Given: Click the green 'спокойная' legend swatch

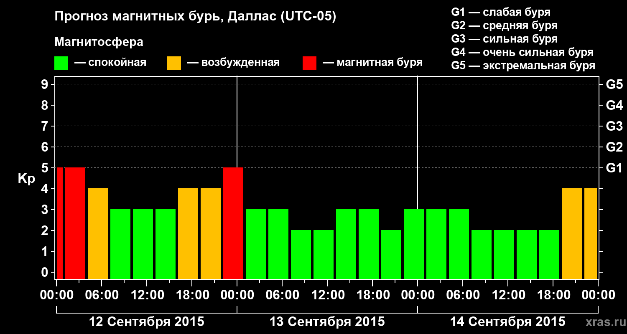Looking at the screenshot, I should coord(61,63).
